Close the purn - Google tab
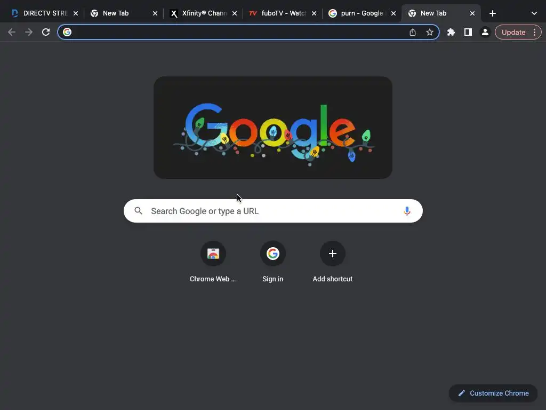Screen dimensions: 546x410 [x=393, y=13]
